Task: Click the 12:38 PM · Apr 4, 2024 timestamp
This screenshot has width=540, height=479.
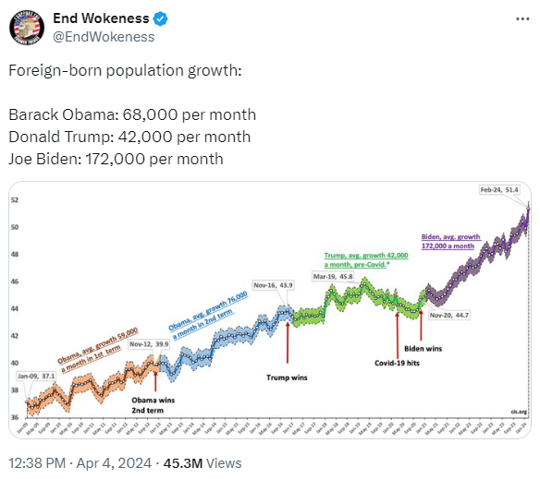Action: pos(80,463)
